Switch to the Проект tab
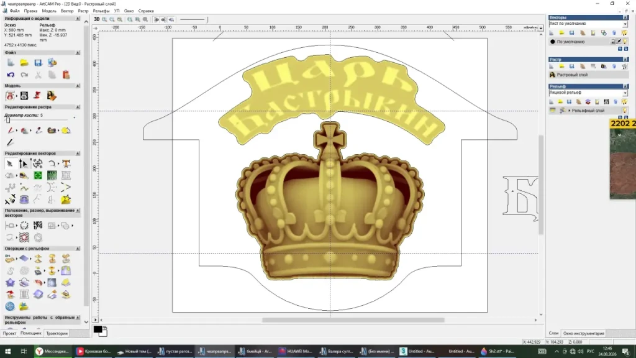 (9, 333)
